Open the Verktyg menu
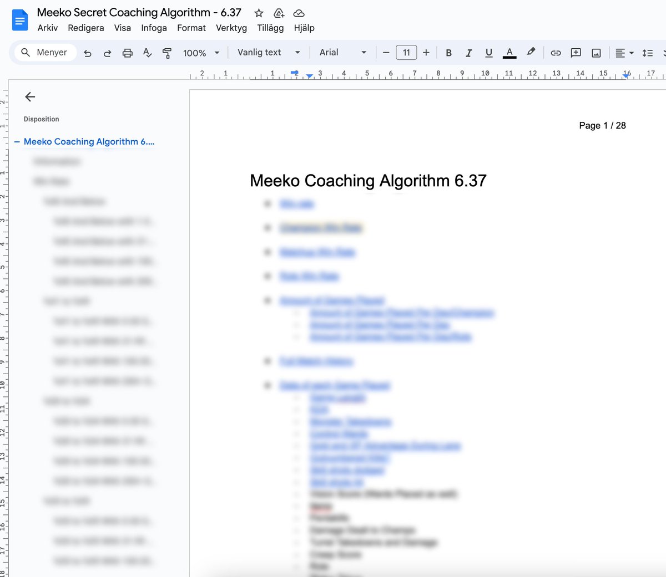 pos(231,28)
